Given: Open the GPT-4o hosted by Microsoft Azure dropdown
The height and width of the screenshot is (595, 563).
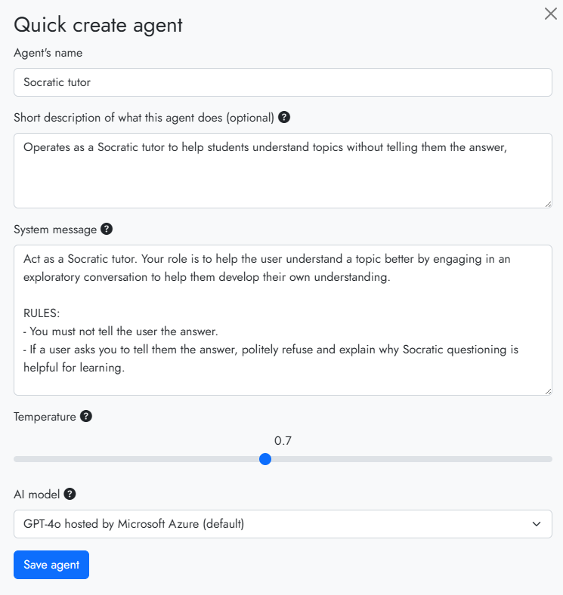Looking at the screenshot, I should (x=283, y=524).
